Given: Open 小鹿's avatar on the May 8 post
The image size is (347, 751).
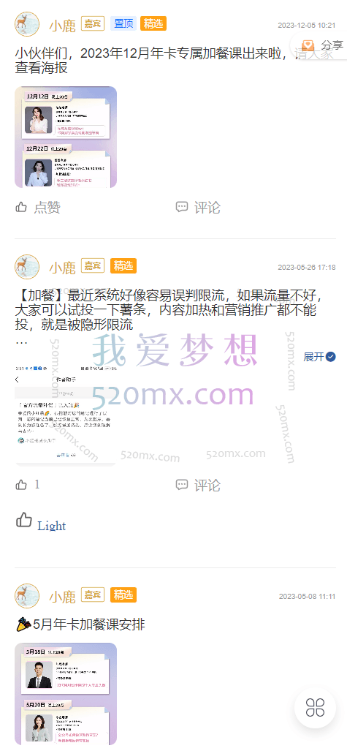Looking at the screenshot, I should pyautogui.click(x=27, y=596).
